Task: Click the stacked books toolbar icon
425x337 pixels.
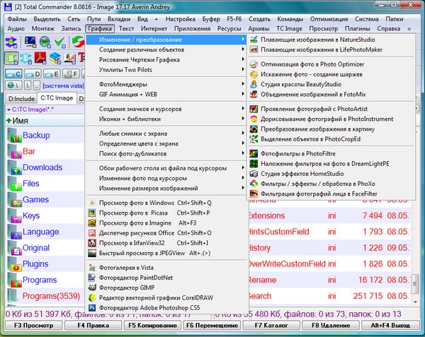Action: click(55, 58)
